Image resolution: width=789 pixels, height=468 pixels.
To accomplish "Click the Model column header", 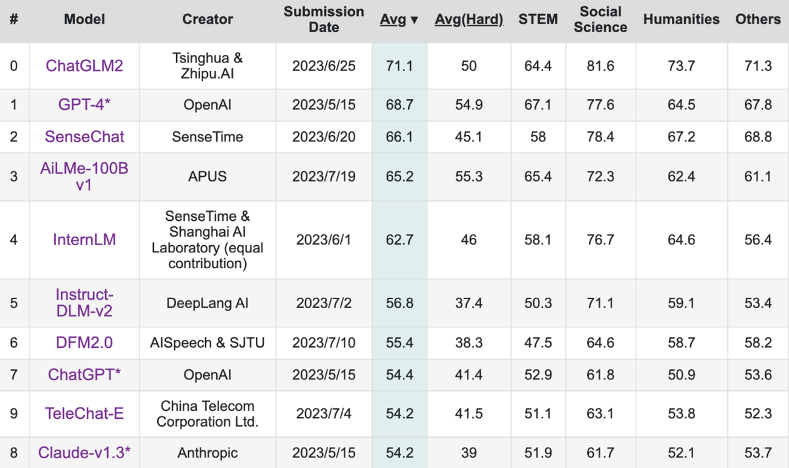I will click(84, 20).
